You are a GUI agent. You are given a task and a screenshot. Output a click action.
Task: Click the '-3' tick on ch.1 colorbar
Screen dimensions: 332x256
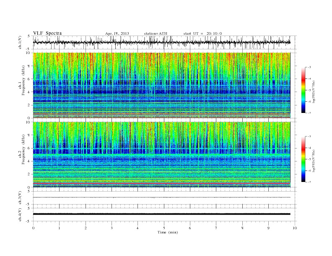(x=309, y=67)
